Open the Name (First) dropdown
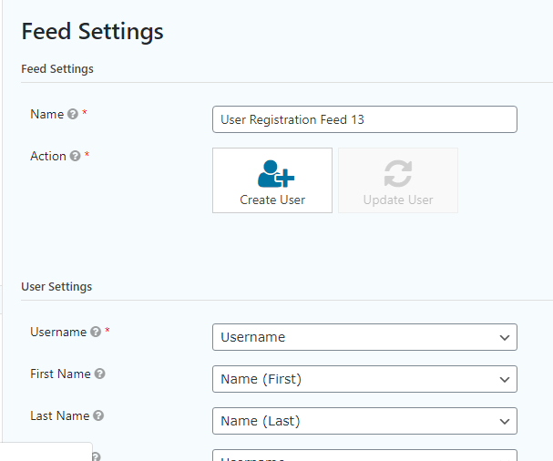This screenshot has height=461, width=553. click(364, 379)
